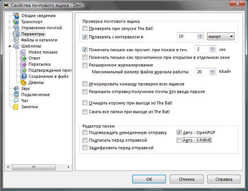The height and width of the screenshot is (191, 248).
Task: Click the Отмена button
Action: (x=186, y=179)
